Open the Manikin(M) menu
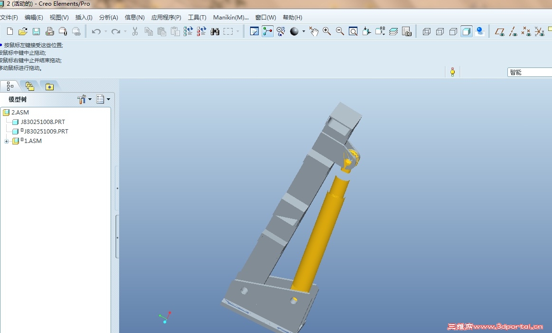This screenshot has height=333, width=552. 231,17
